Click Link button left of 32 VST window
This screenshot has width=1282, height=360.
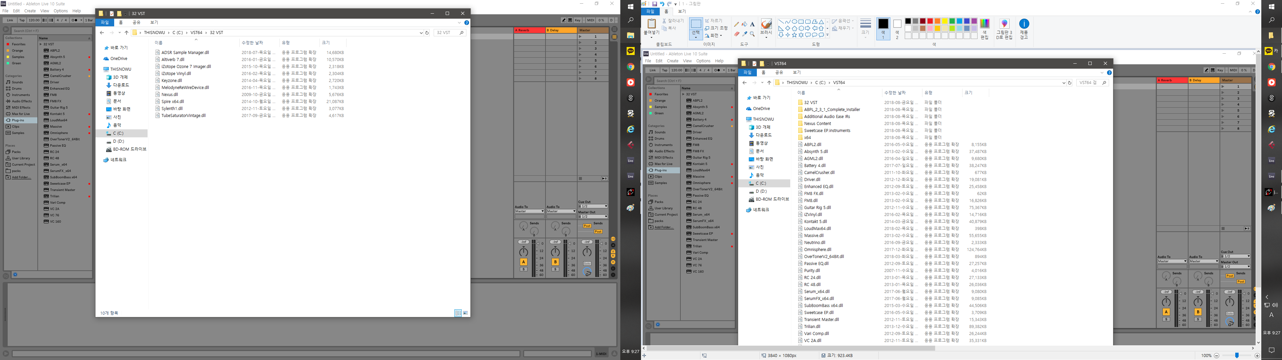coord(9,20)
